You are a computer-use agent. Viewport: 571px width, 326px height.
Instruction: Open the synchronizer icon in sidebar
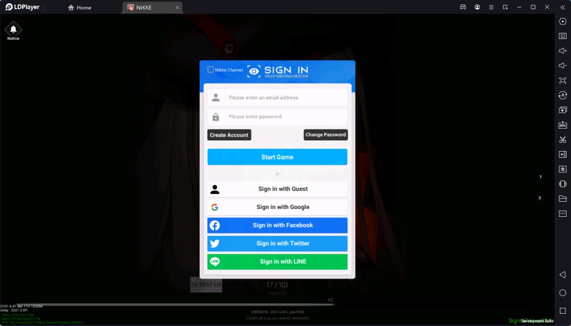(563, 169)
